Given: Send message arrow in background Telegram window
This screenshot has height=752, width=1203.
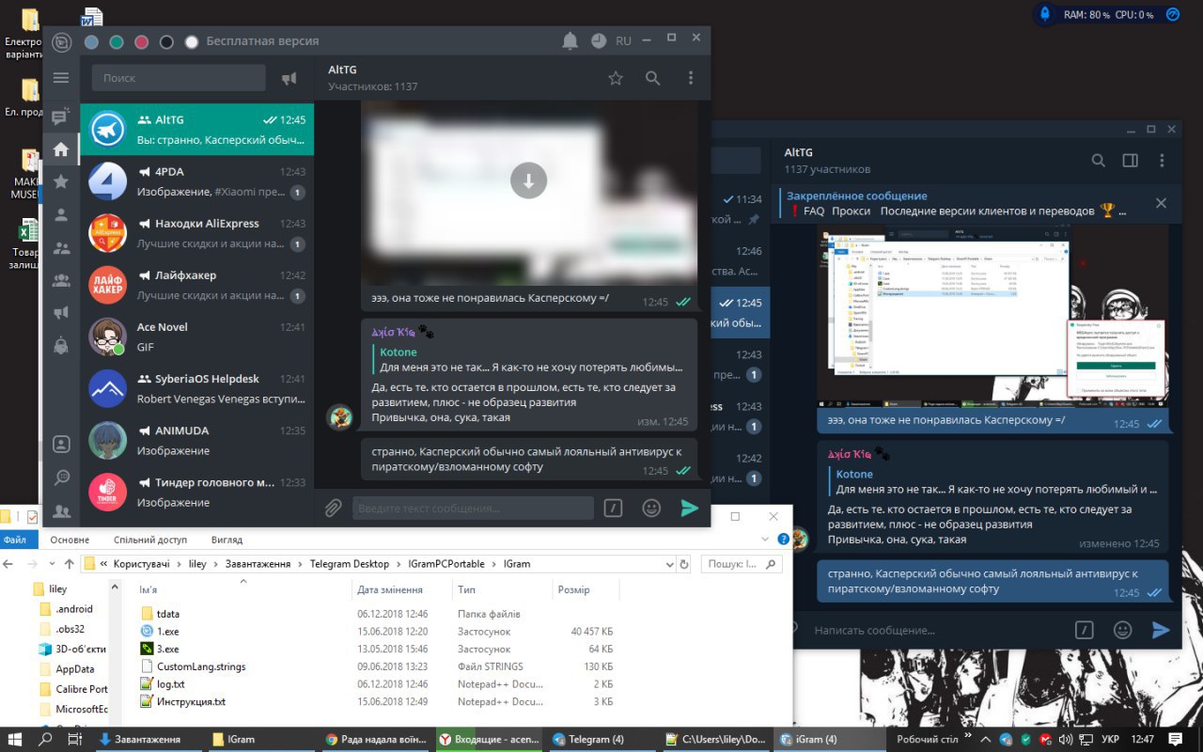Looking at the screenshot, I should click(x=1161, y=630).
